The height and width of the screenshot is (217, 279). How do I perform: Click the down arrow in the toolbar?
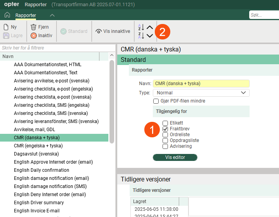[150, 36]
